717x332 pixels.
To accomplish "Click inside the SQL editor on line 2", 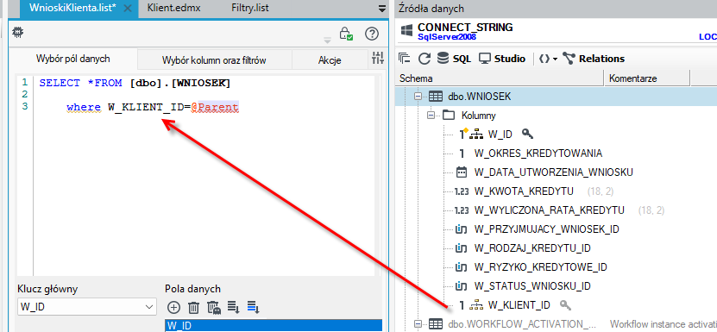I will (x=204, y=95).
